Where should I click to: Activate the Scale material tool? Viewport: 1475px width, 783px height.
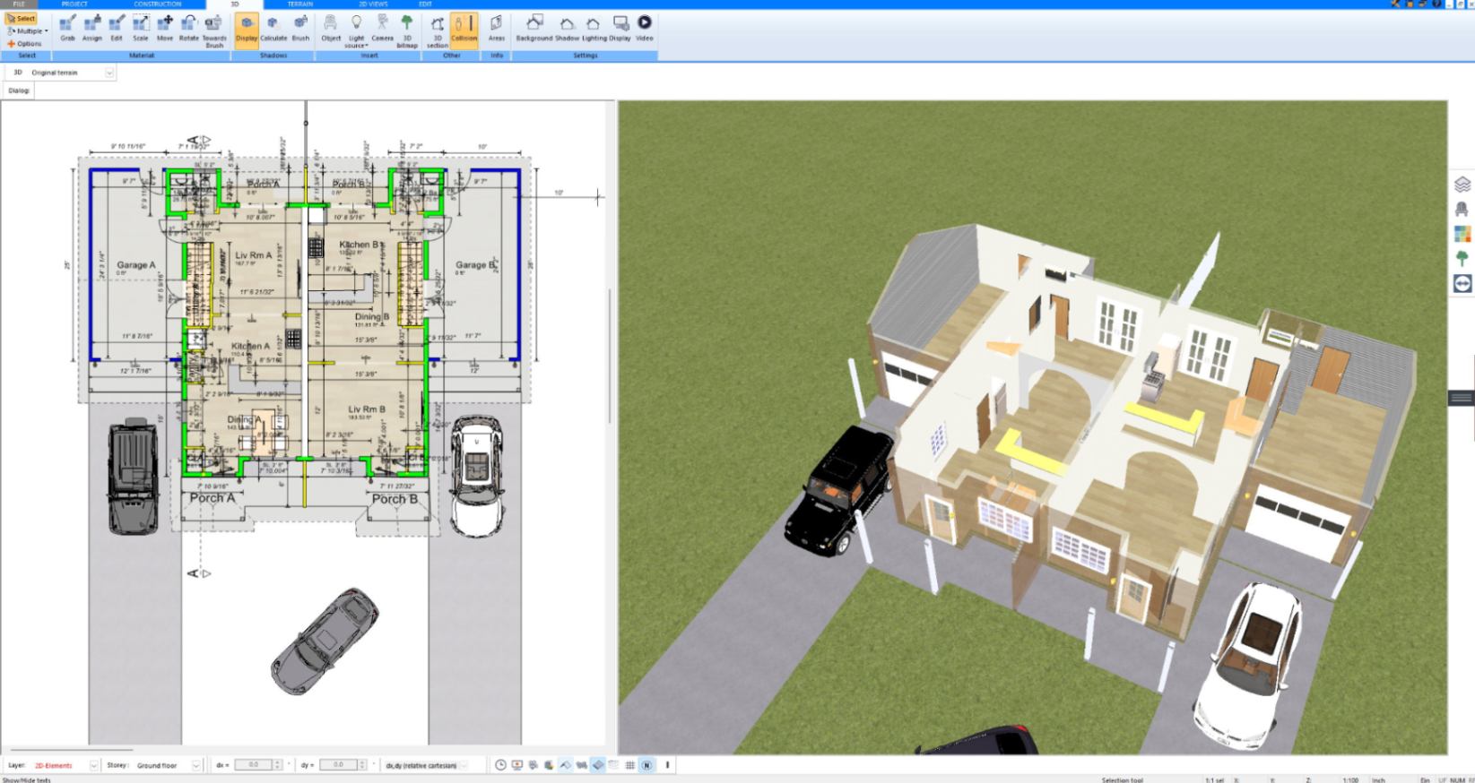pyautogui.click(x=141, y=29)
